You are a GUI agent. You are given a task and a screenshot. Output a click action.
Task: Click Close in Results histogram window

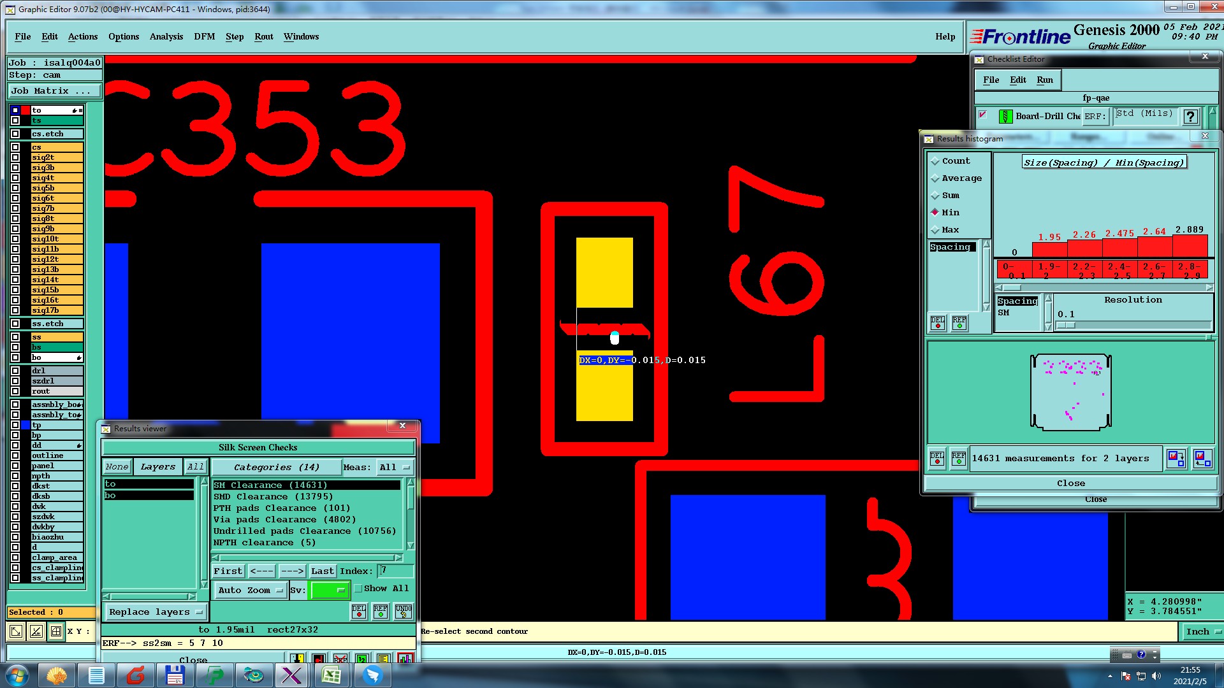pyautogui.click(x=1070, y=483)
